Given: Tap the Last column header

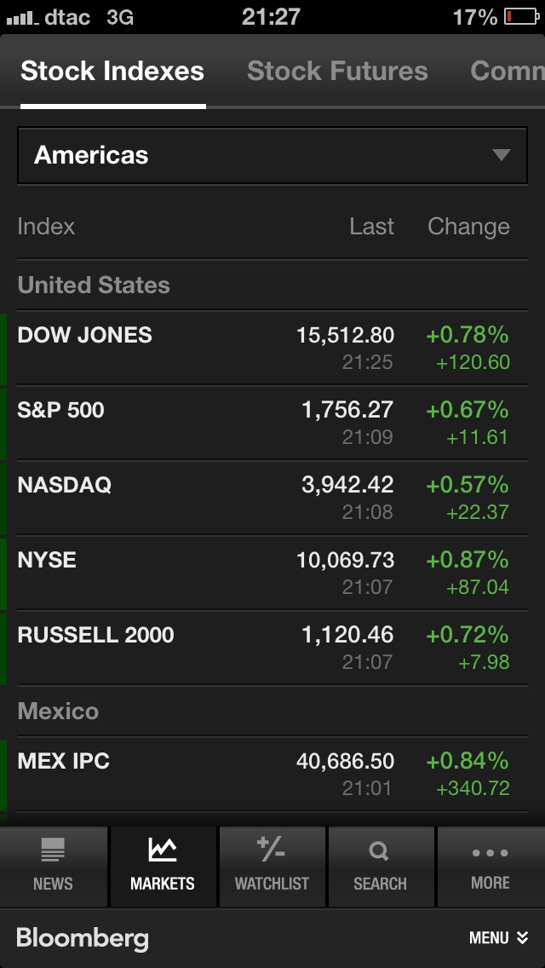Looking at the screenshot, I should click(372, 227).
